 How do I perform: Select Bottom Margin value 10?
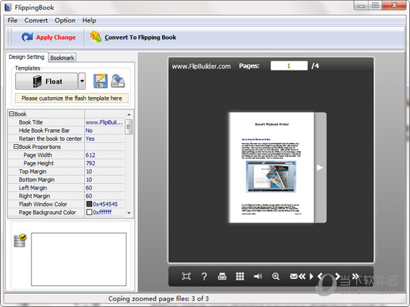tap(89, 180)
